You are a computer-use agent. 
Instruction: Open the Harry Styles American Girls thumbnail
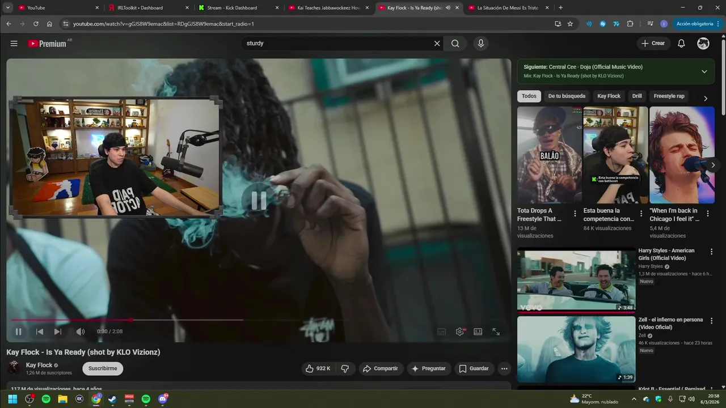pos(576,279)
